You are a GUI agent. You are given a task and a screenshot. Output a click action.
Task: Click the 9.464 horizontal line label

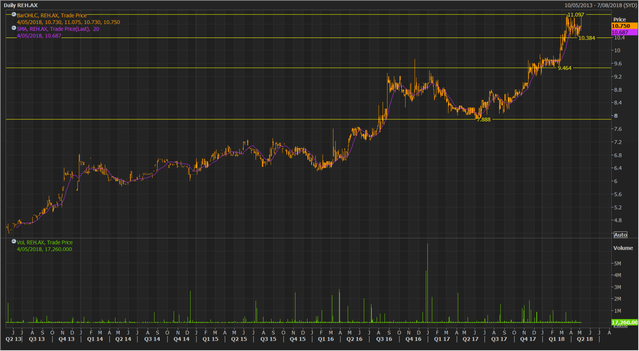tap(564, 68)
